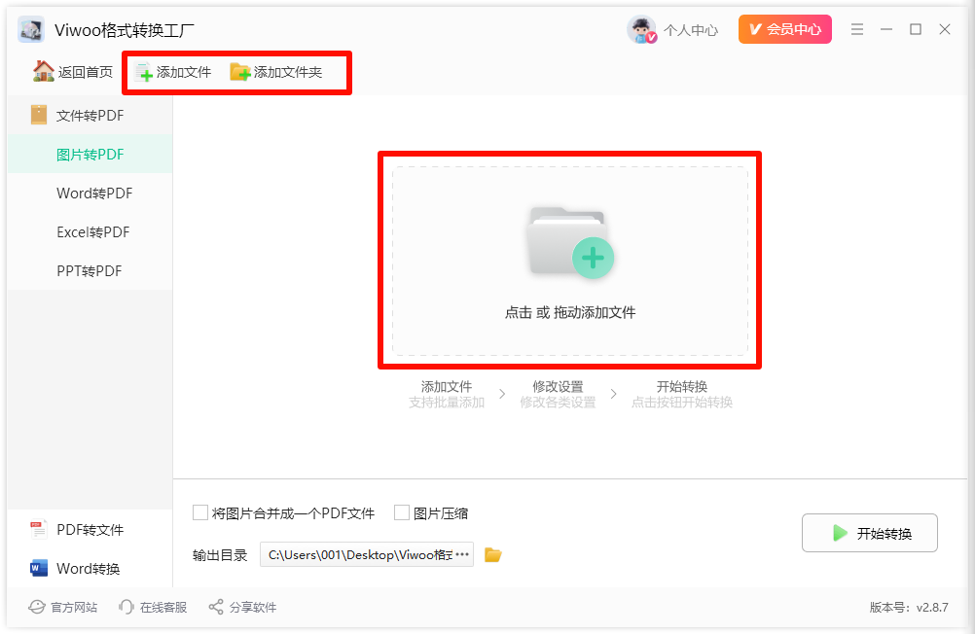This screenshot has height=634, width=975.
Task: Click the 添加文件 step label below the drop zone
Action: (x=447, y=387)
